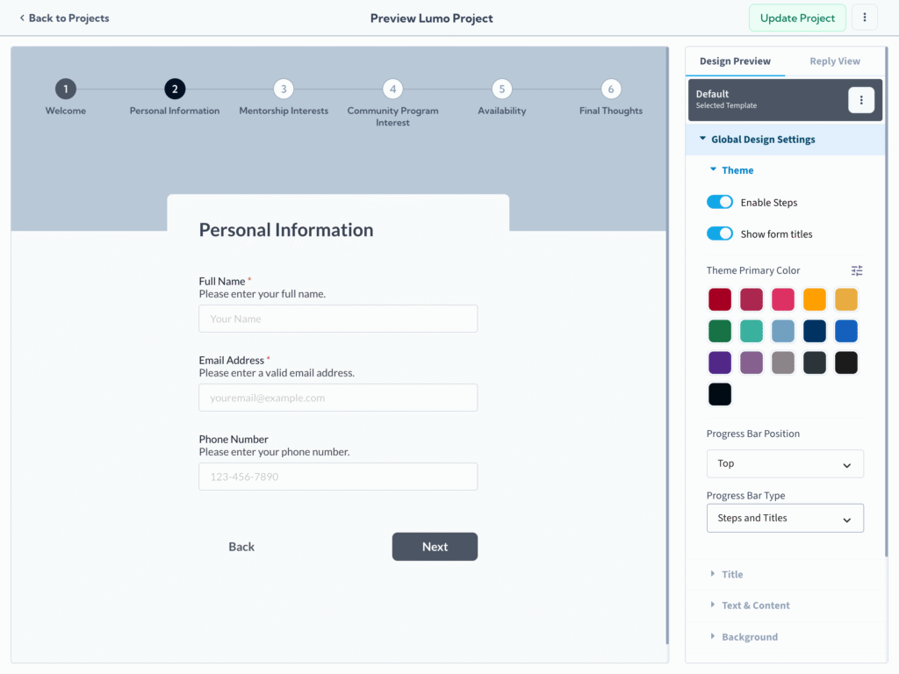The width and height of the screenshot is (899, 674).
Task: Pick the crimson maroon color swatch
Action: (x=752, y=299)
